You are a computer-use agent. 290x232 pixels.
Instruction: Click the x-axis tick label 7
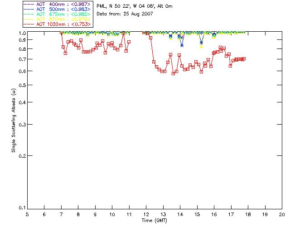coord(61,214)
